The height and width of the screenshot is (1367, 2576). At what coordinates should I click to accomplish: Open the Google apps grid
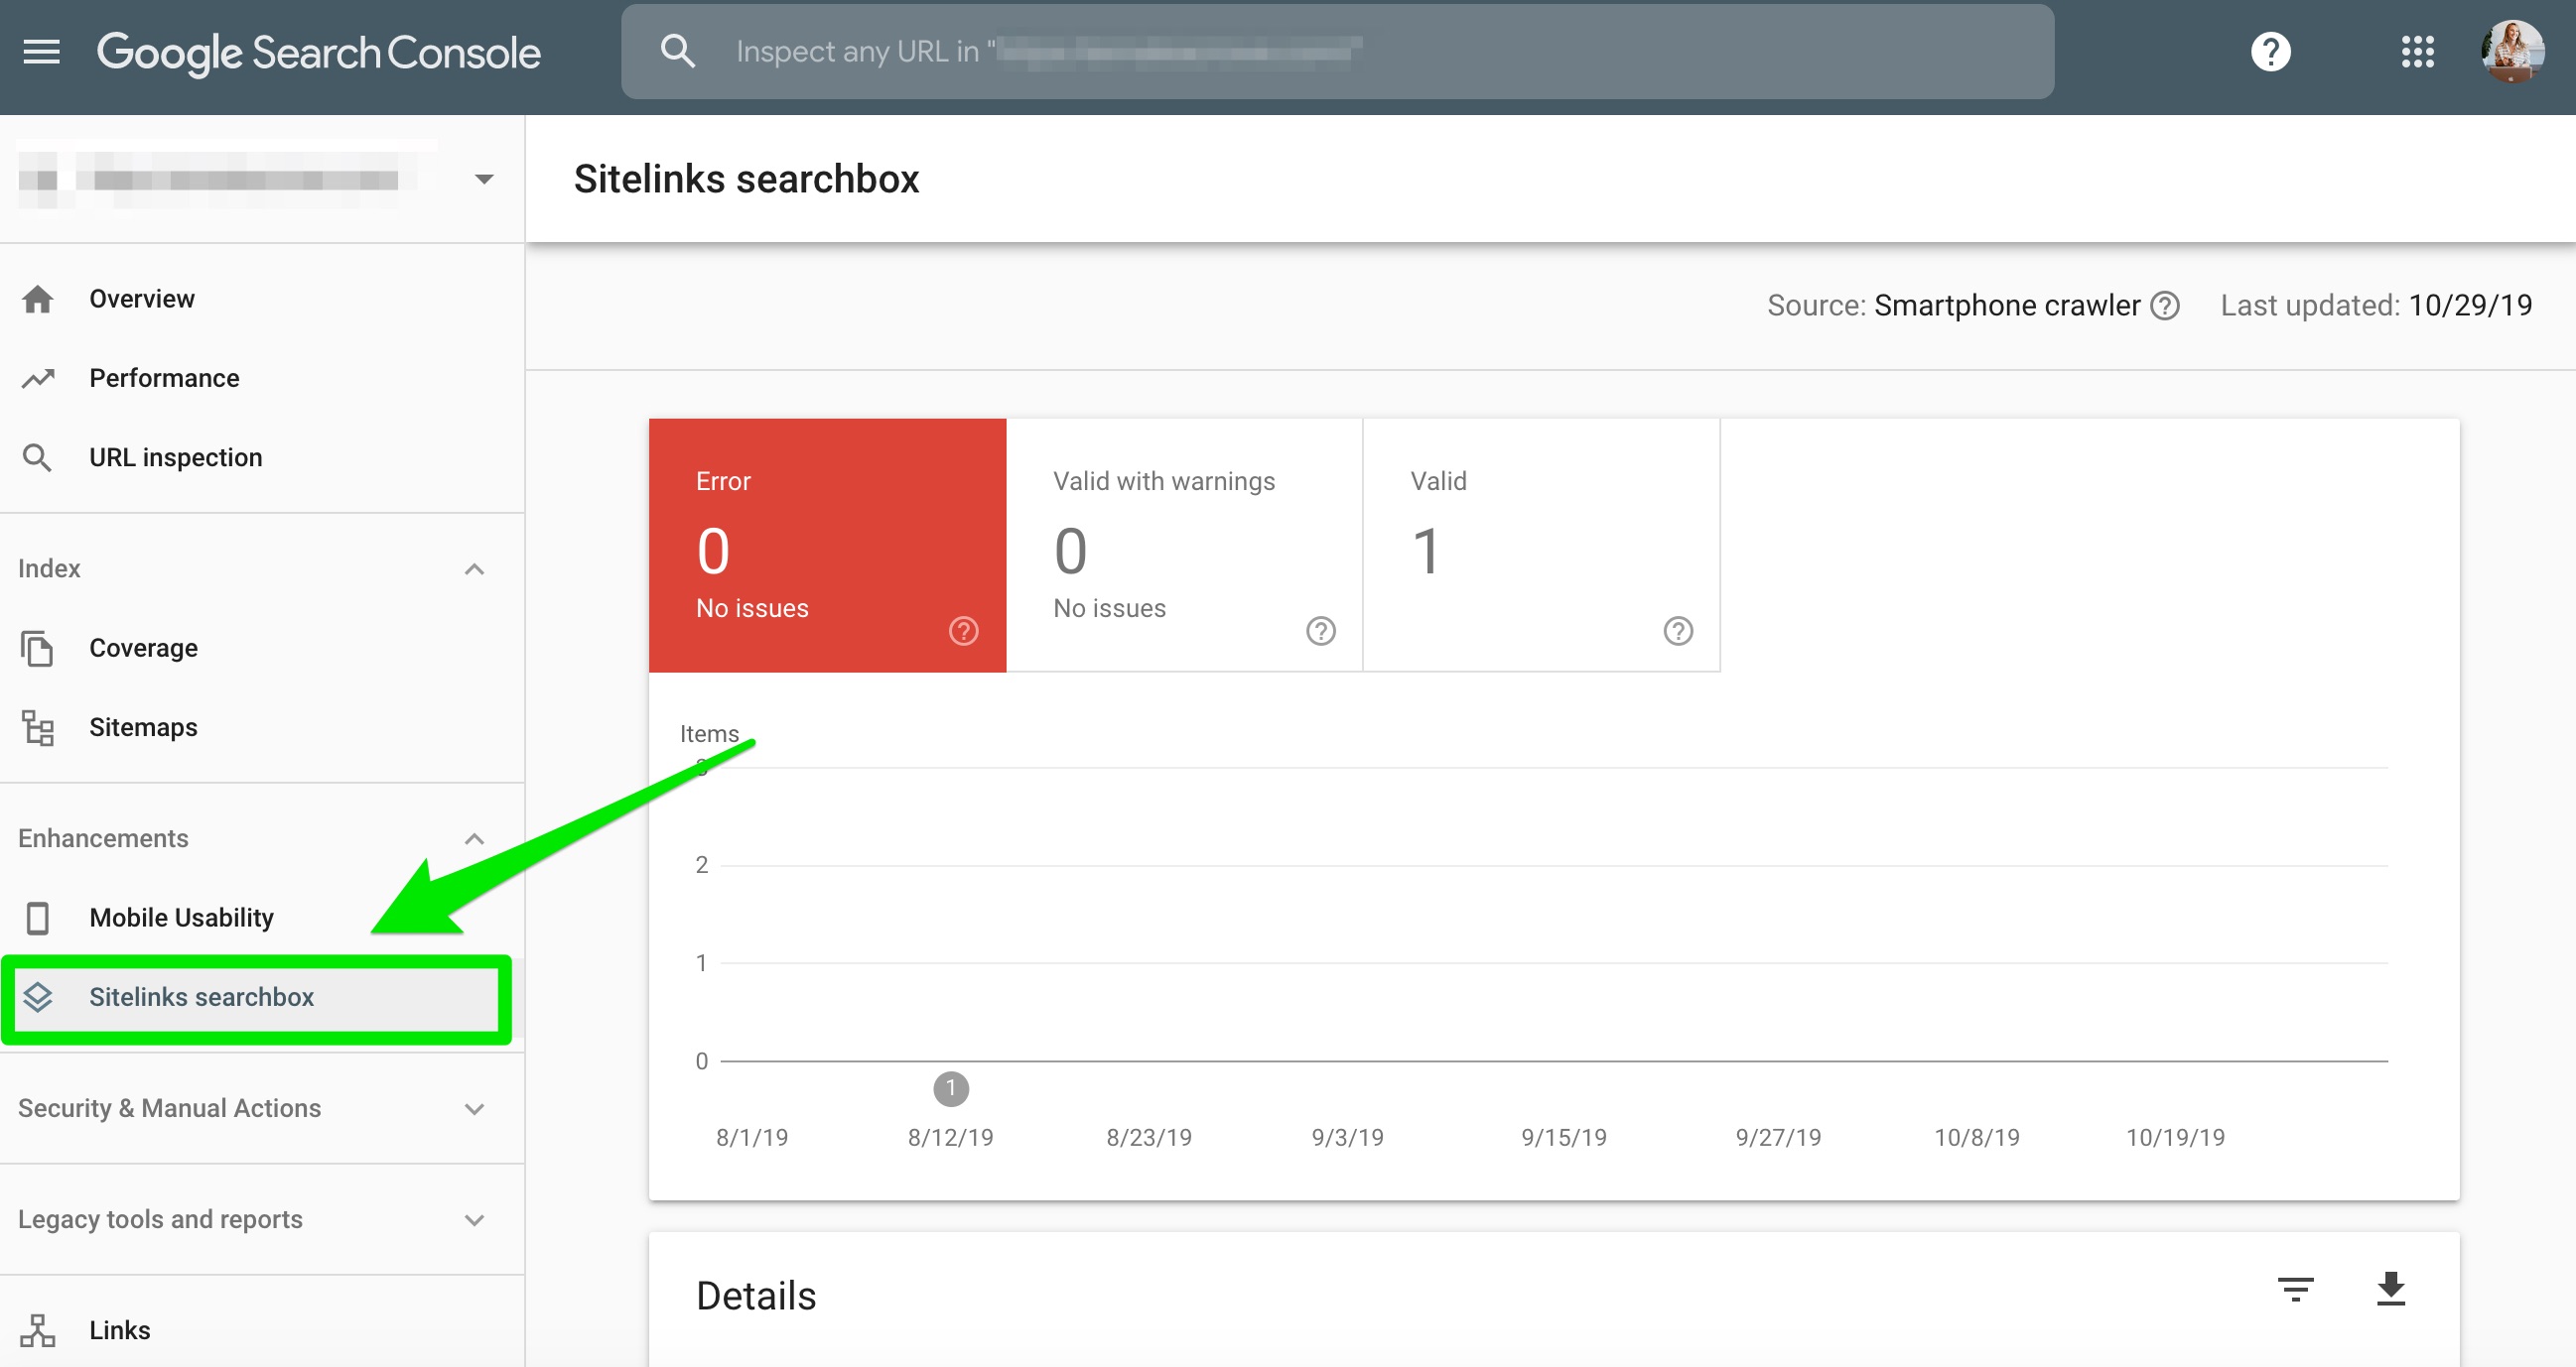tap(2417, 51)
